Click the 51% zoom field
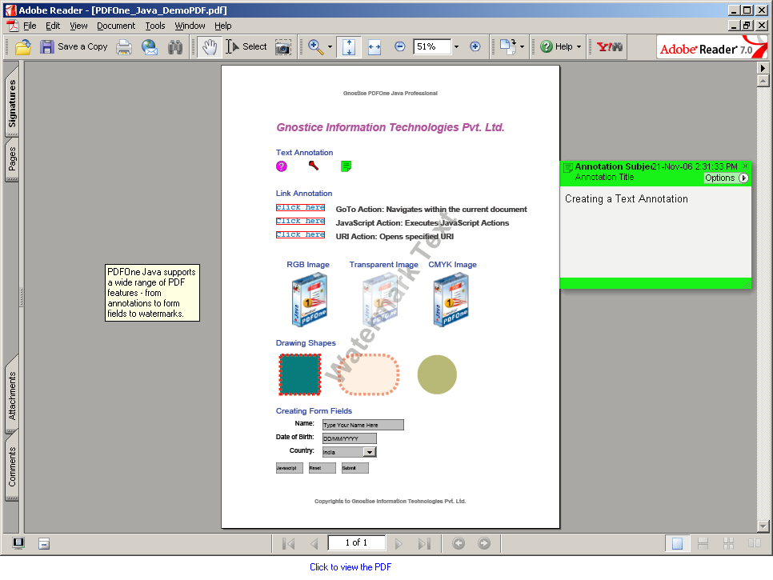This screenshot has width=773, height=580. pyautogui.click(x=432, y=47)
